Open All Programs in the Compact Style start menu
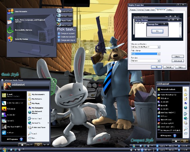The image size is (190, 152). point(168,135)
